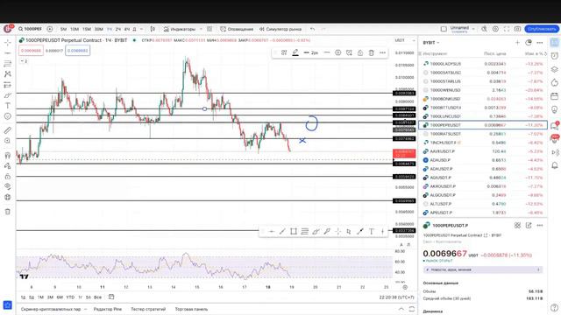This screenshot has height=315, width=561.
Task: Change line style in floating toolbar
Action: click(x=327, y=52)
